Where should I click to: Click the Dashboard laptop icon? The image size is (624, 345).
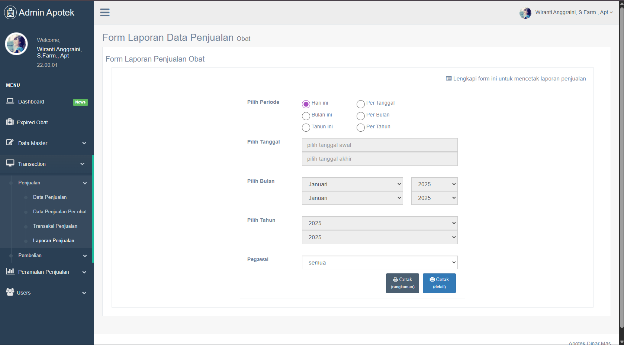[10, 101]
